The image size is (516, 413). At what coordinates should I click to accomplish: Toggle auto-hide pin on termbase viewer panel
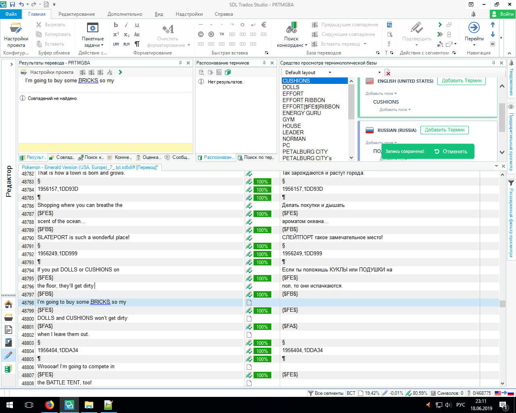494,63
